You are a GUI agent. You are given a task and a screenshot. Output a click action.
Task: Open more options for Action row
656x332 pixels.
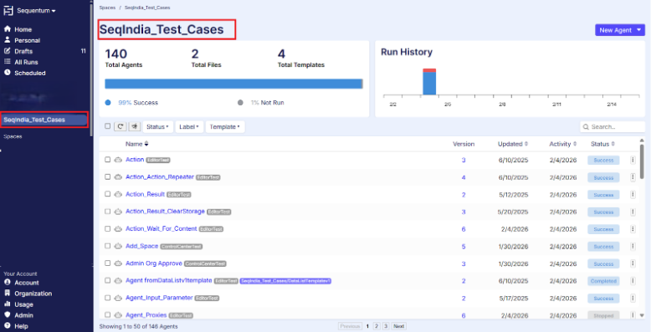633,161
